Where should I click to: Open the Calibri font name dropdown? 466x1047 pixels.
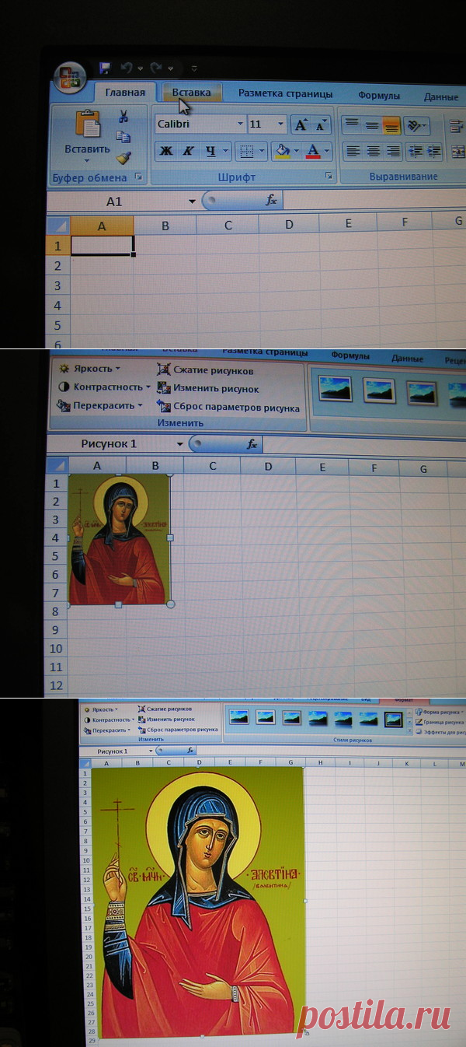240,124
